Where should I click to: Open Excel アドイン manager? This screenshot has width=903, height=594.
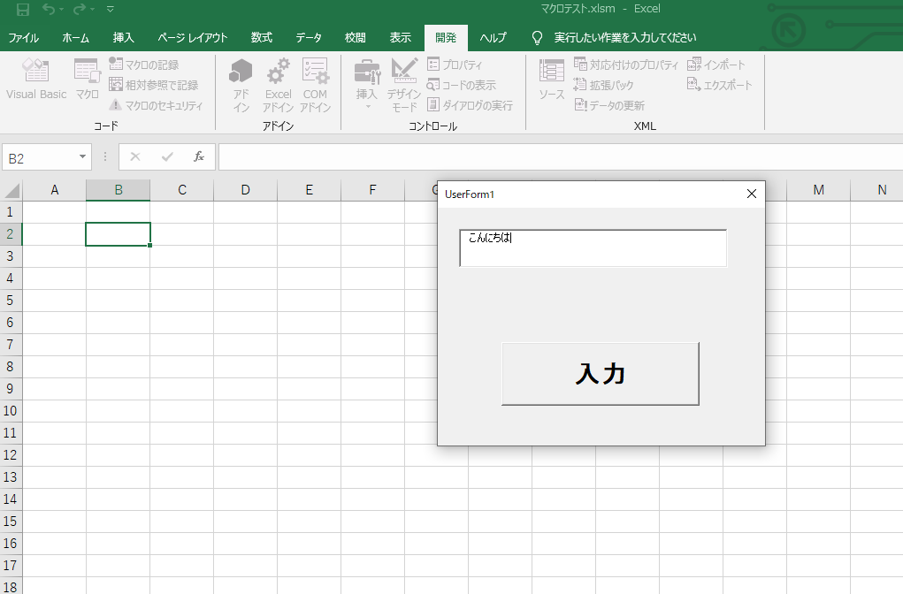(279, 85)
